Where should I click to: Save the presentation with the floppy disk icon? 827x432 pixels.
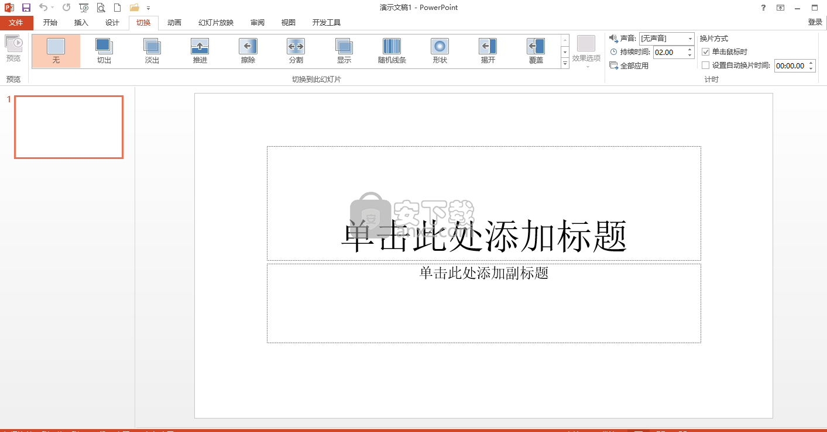pos(26,8)
